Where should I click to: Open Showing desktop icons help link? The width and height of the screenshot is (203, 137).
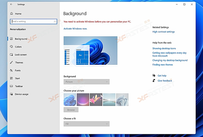[x=164, y=48]
